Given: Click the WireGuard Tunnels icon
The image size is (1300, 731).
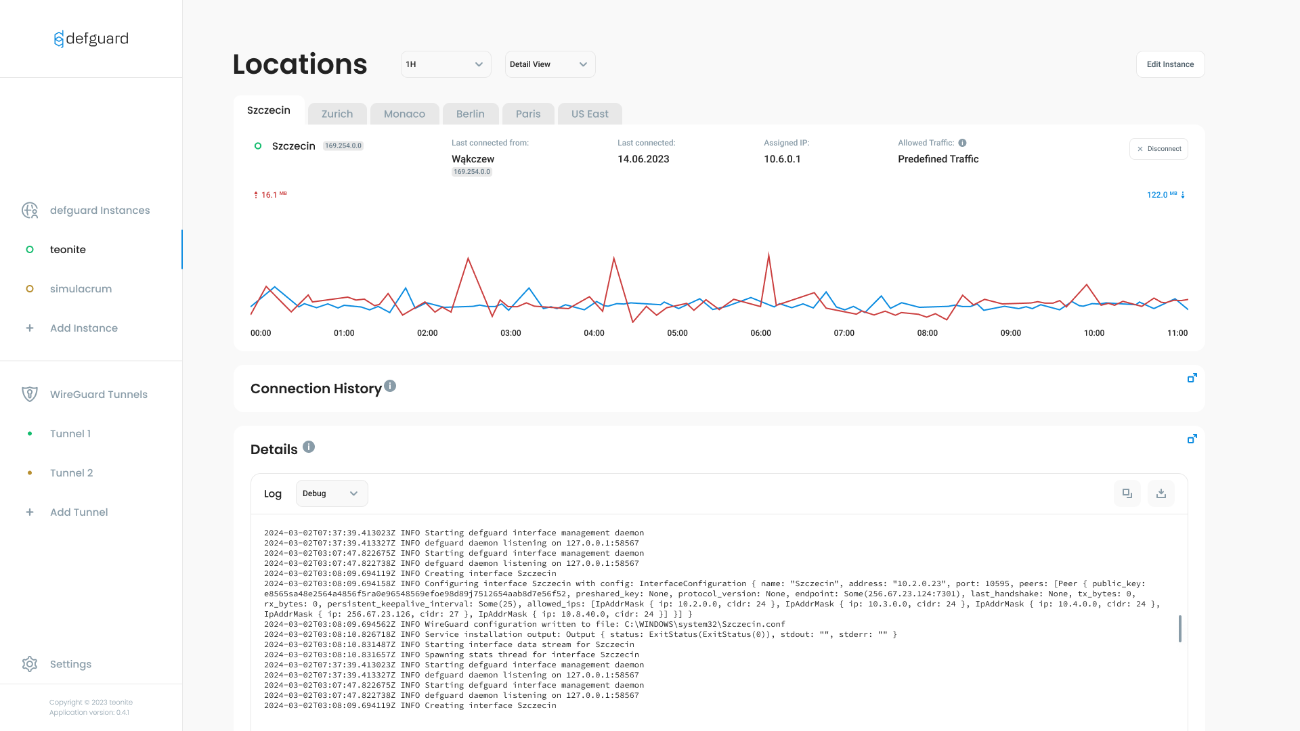Looking at the screenshot, I should pyautogui.click(x=30, y=394).
